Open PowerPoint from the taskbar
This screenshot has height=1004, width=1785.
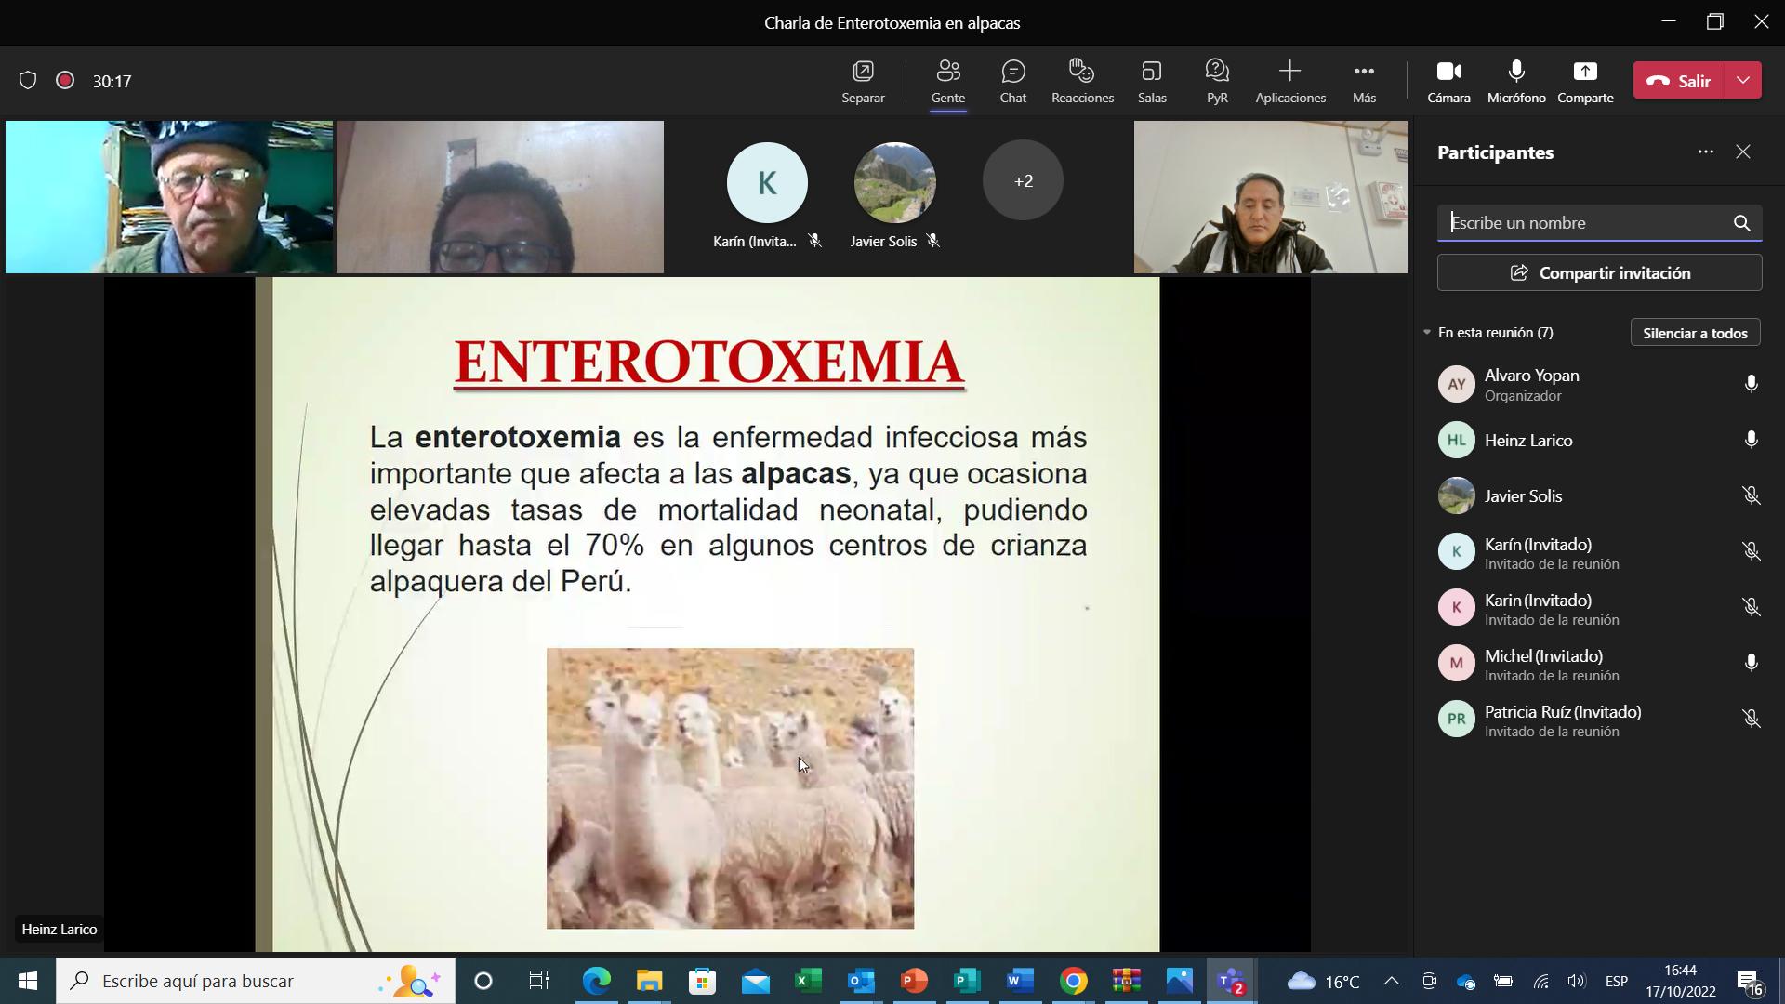point(914,981)
